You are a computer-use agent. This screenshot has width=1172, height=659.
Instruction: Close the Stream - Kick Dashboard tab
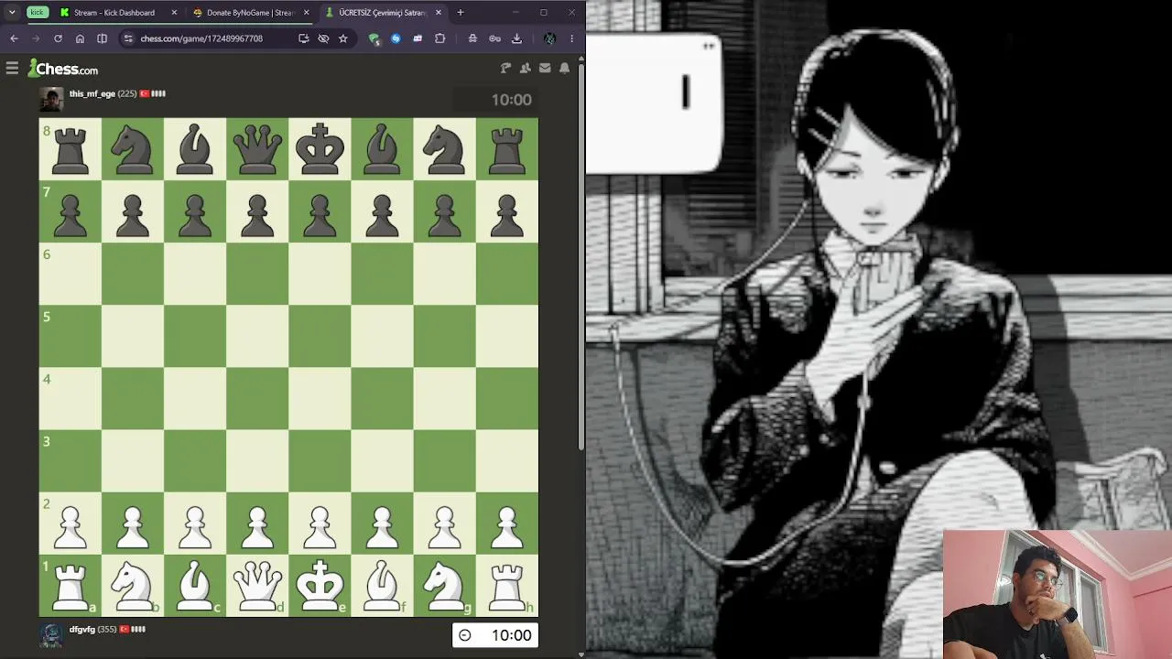pyautogui.click(x=173, y=13)
